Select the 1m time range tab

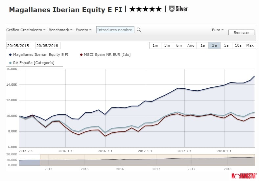point(155,46)
